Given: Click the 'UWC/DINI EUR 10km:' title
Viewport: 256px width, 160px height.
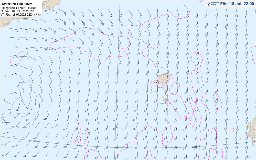Looking at the screenshot, I should (x=17, y=4).
